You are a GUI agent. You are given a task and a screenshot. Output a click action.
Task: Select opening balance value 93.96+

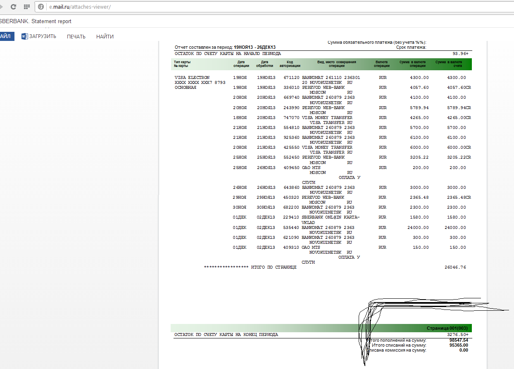tap(460, 54)
